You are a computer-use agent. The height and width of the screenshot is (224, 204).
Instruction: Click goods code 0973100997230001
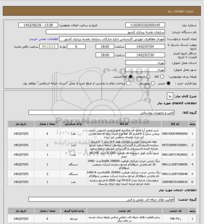click(x=175, y=145)
